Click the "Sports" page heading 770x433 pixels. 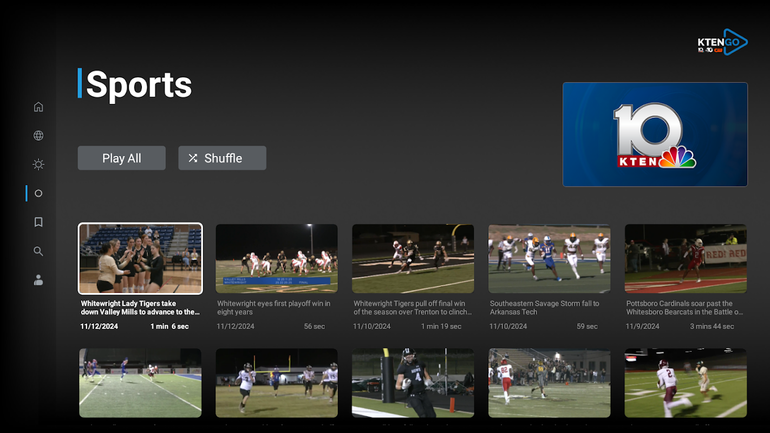tap(139, 84)
